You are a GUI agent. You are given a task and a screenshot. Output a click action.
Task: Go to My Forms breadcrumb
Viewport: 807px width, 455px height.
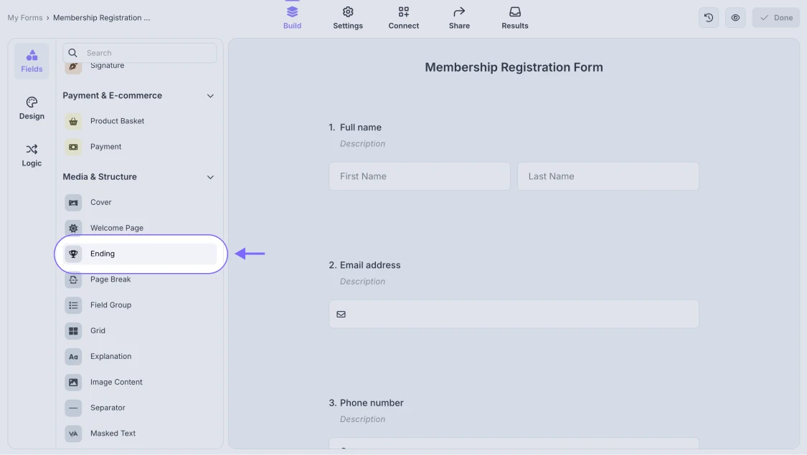tap(25, 18)
